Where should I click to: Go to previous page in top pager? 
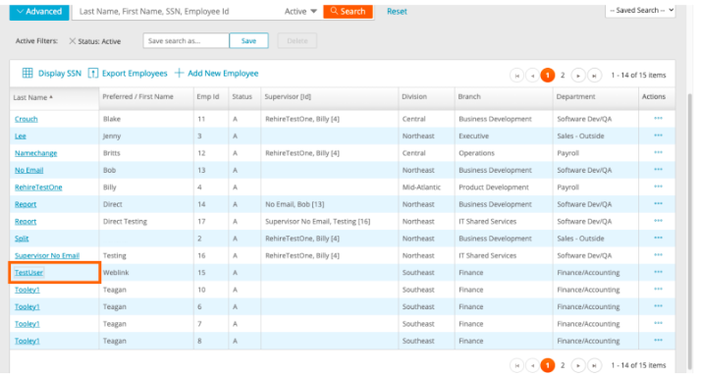(x=532, y=76)
